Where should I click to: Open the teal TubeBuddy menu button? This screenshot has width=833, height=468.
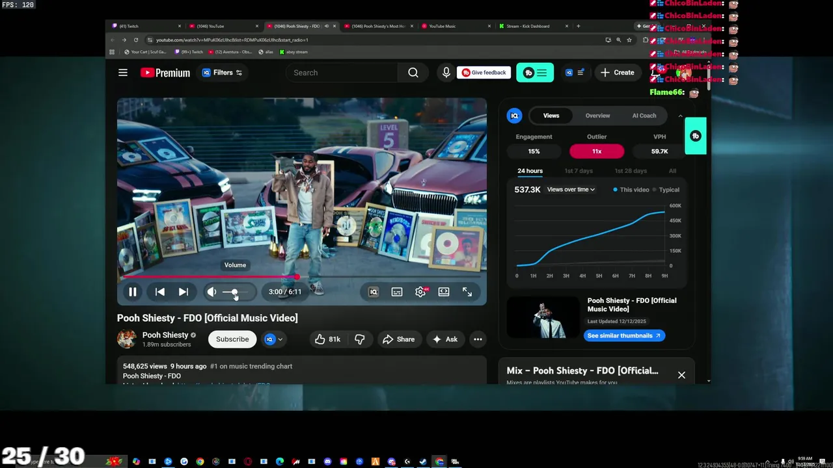tap(535, 73)
